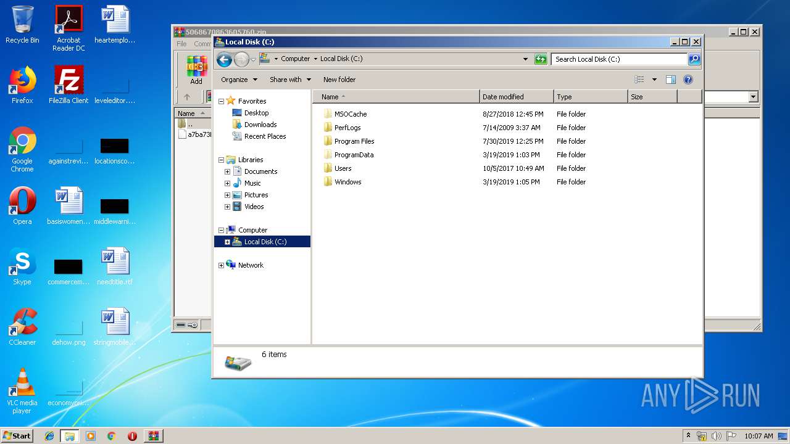
Task: Select the ProgramData folder
Action: click(x=354, y=155)
